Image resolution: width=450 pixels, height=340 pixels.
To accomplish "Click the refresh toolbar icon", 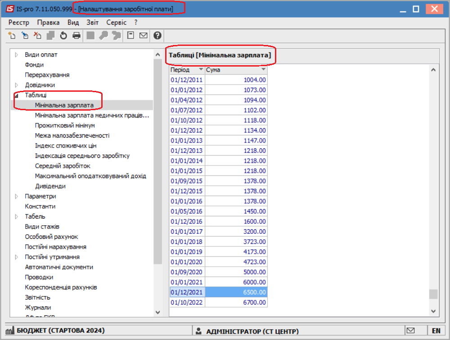I will click(63, 36).
